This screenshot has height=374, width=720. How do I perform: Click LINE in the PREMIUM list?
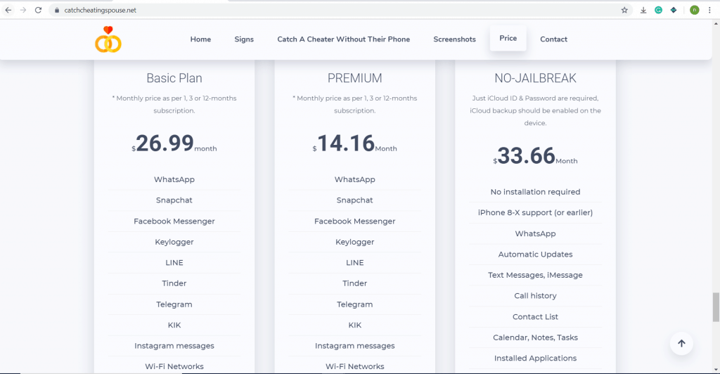(x=354, y=262)
